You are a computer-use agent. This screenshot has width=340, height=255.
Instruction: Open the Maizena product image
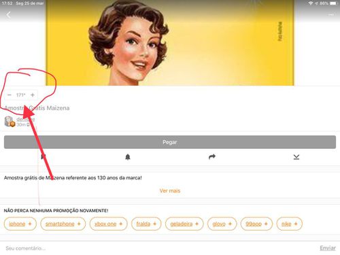[170, 43]
